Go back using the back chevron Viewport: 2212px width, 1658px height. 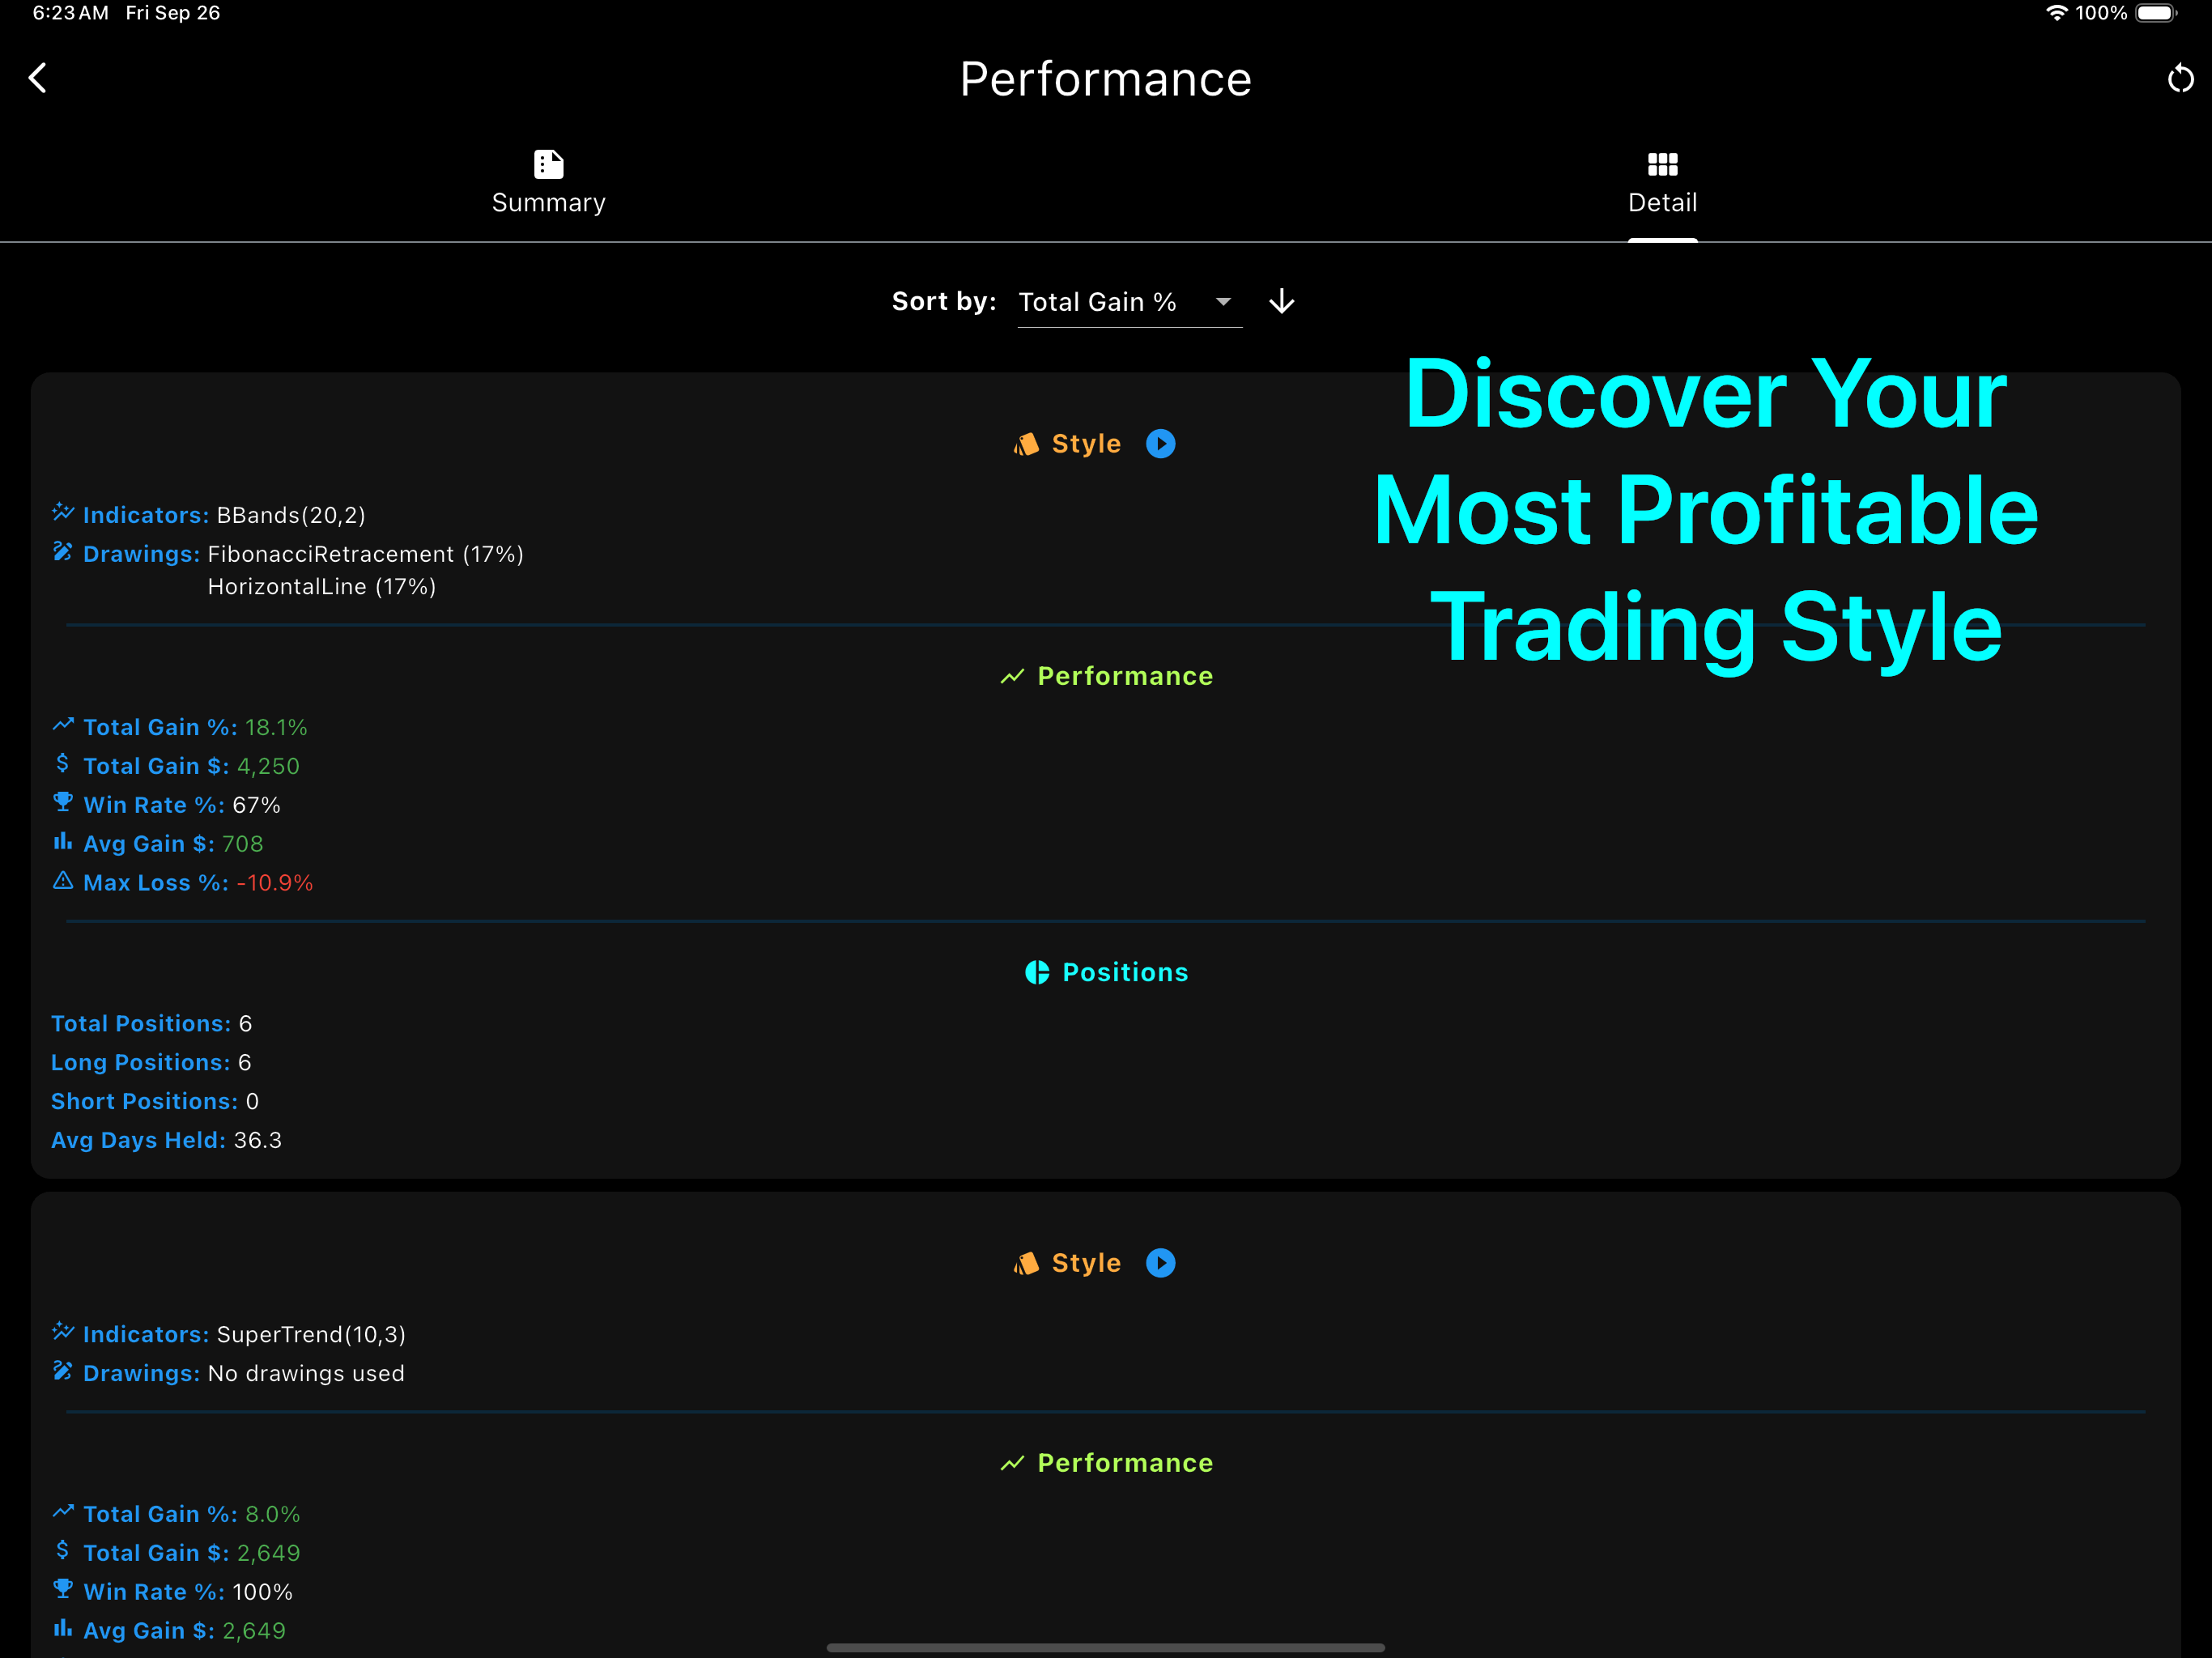click(38, 78)
